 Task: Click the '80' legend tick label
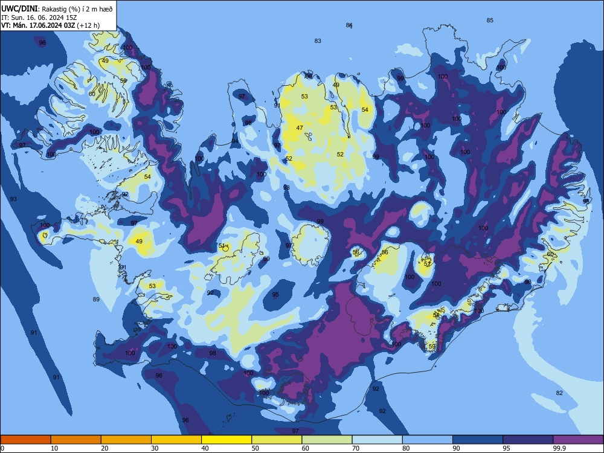pos(406,448)
